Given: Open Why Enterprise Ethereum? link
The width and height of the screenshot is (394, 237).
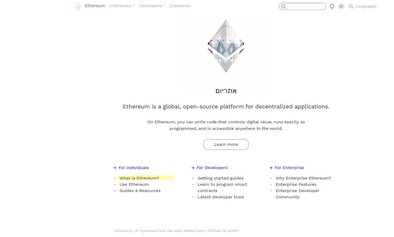Looking at the screenshot, I should click(x=303, y=178).
